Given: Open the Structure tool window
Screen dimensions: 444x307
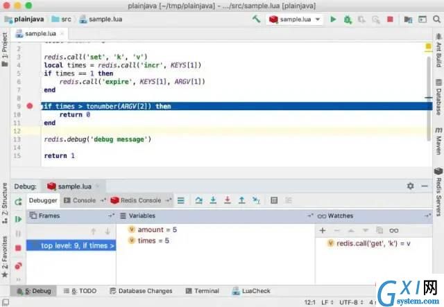Looking at the screenshot, I should click(x=5, y=203).
